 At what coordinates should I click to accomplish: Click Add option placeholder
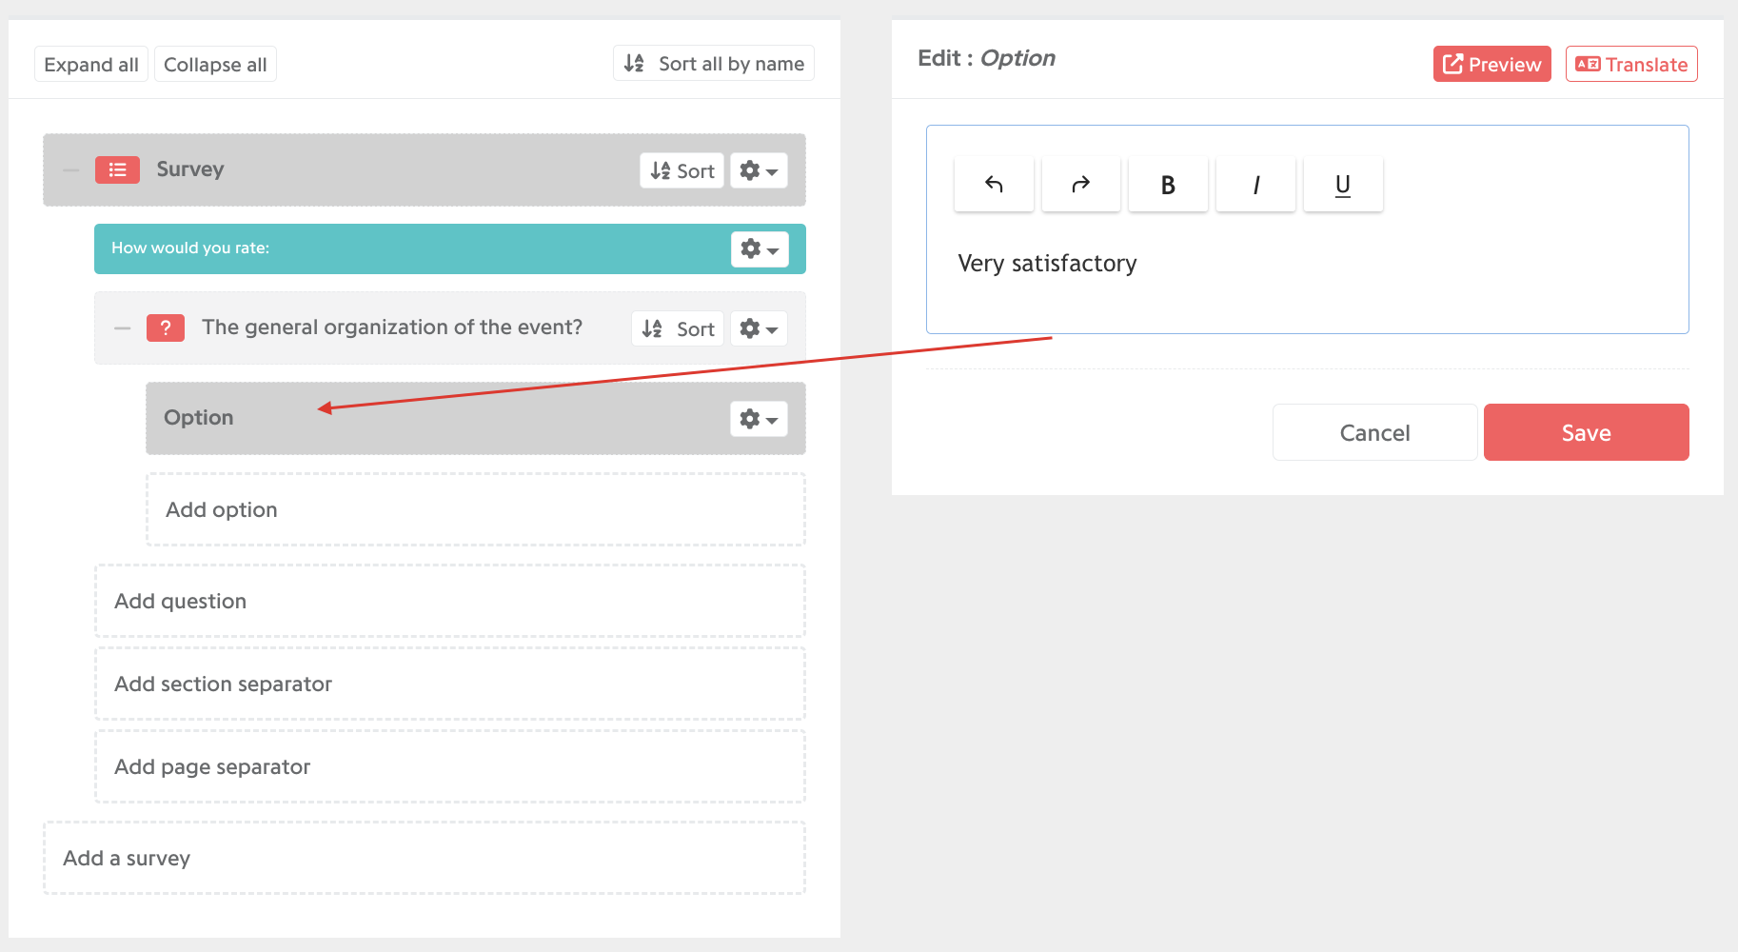point(476,509)
